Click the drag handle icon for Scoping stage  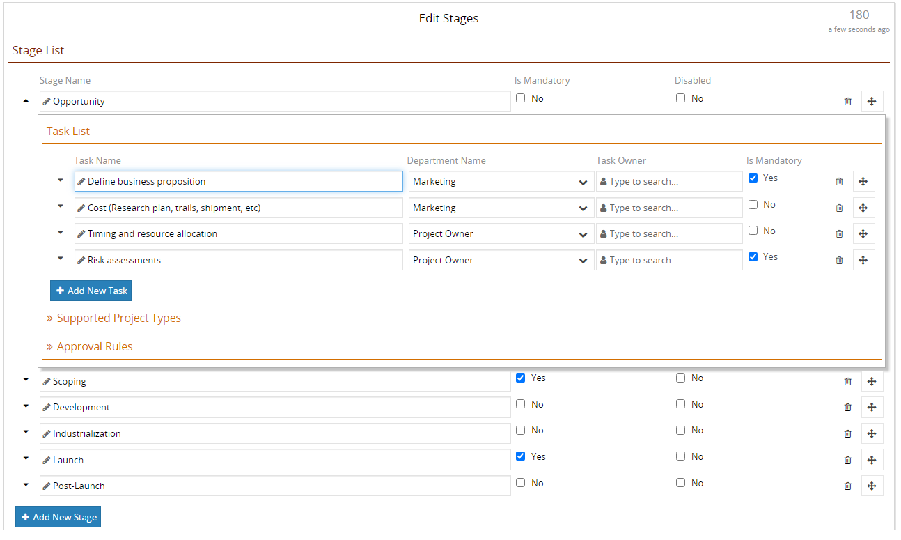872,382
